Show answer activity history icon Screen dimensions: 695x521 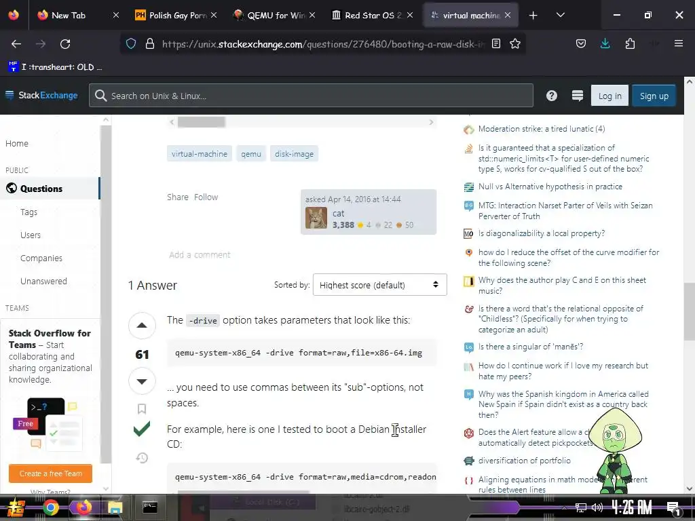142,458
